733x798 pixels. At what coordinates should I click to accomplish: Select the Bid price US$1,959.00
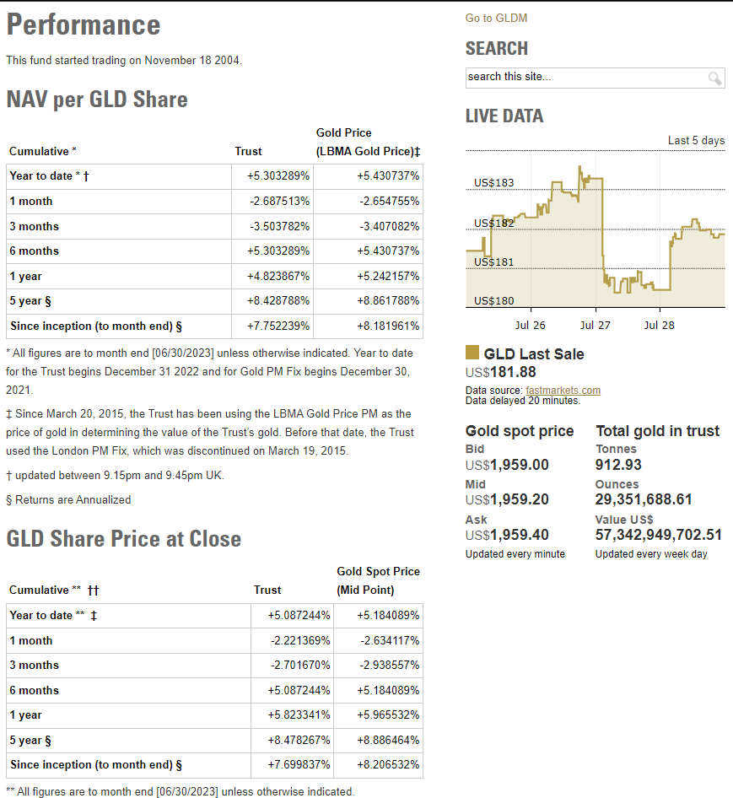[507, 465]
